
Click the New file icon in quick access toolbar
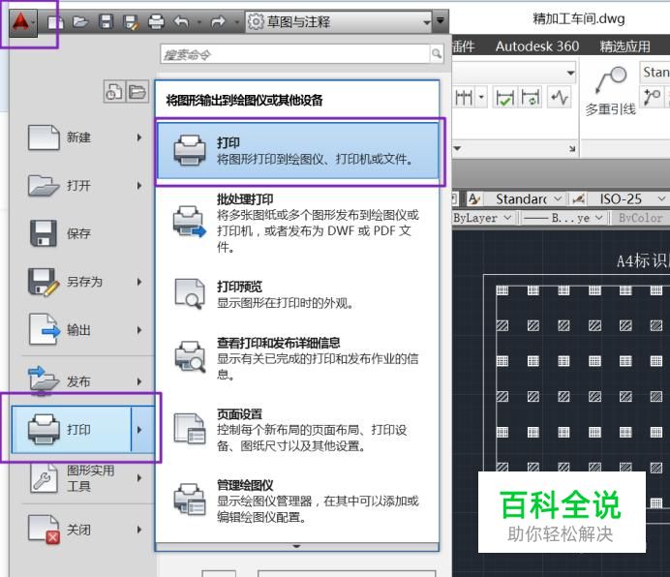[x=55, y=22]
